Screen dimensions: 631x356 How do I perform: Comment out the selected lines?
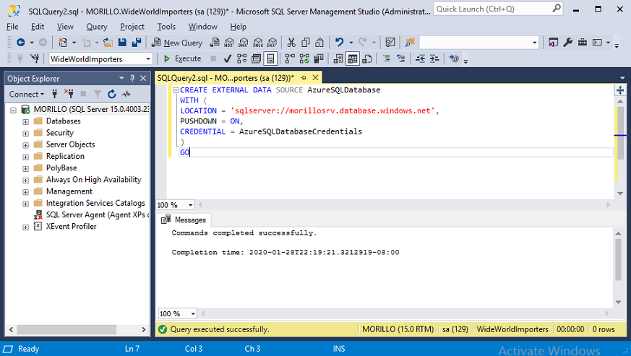click(386, 58)
